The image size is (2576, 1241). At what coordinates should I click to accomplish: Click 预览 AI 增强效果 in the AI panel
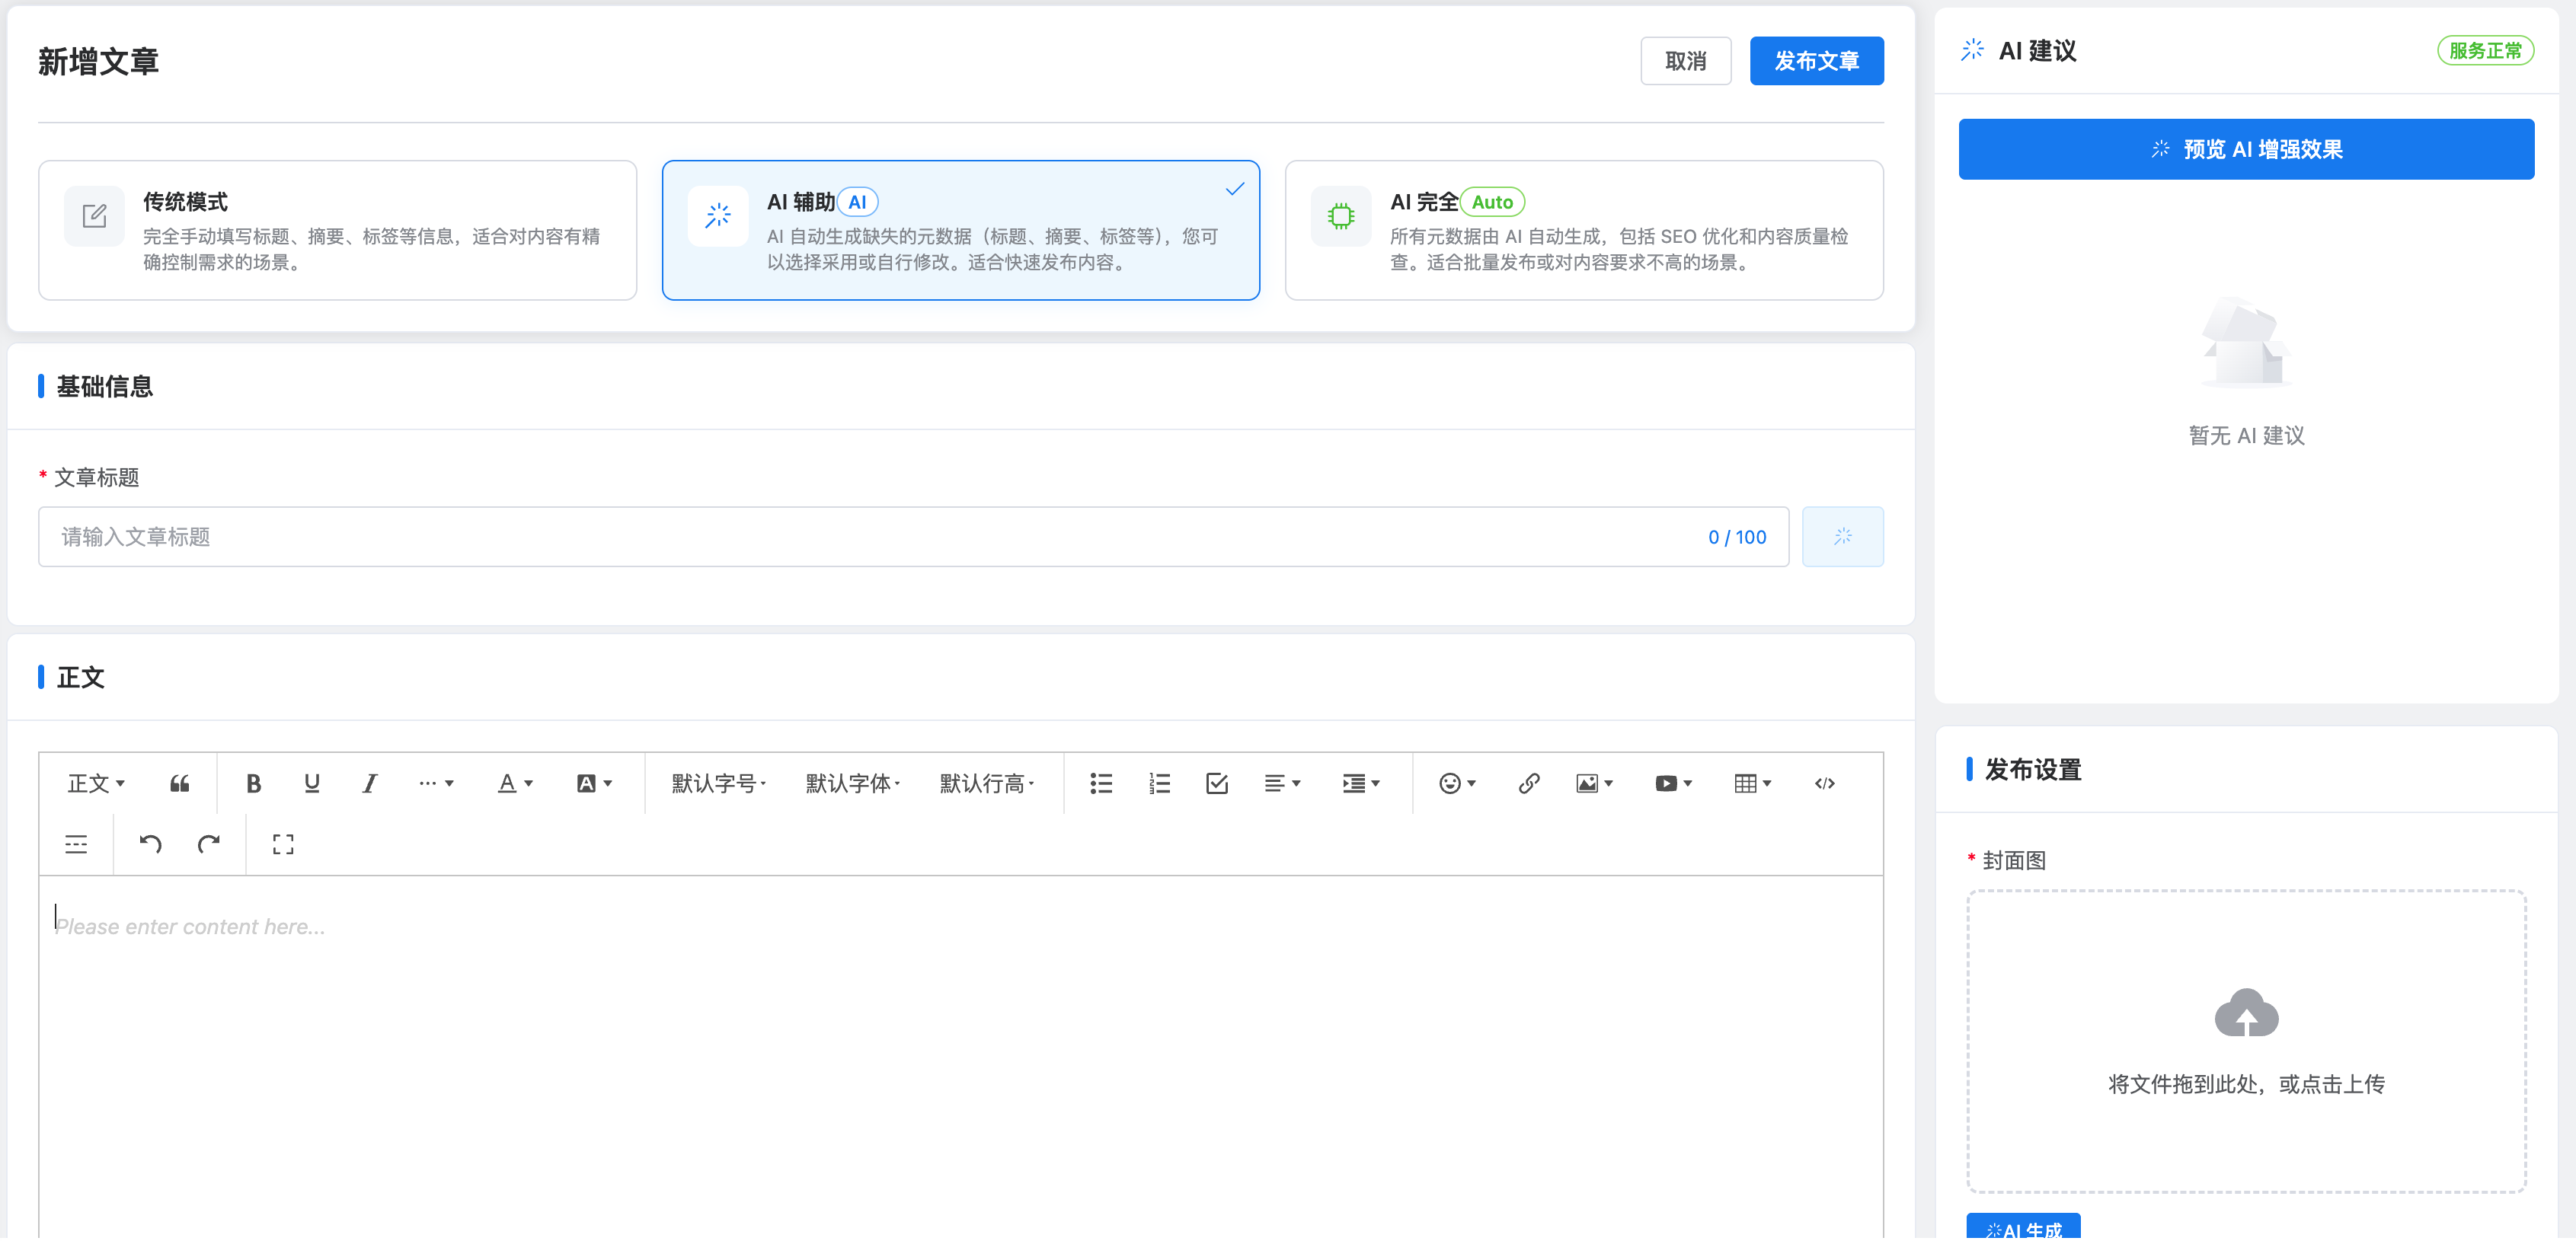pyautogui.click(x=2246, y=148)
